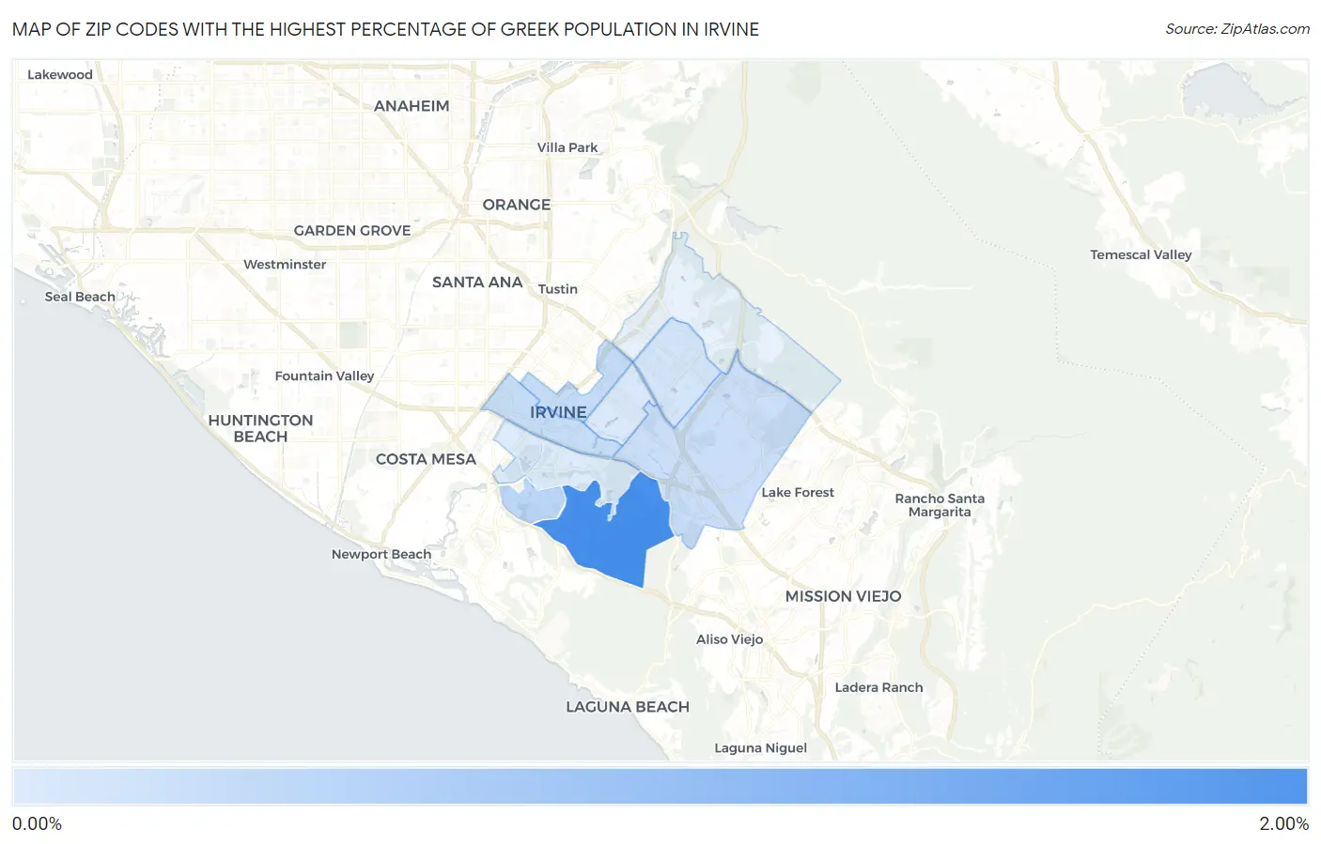
Task: Click the SANTA ANA label
Action: tap(477, 283)
